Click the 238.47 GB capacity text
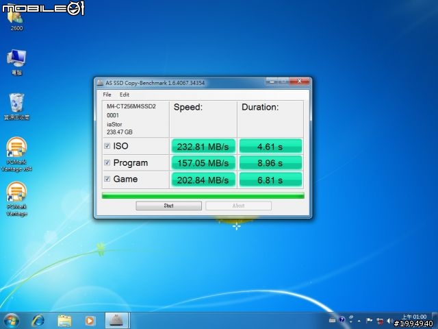The width and height of the screenshot is (438, 329). click(x=120, y=132)
